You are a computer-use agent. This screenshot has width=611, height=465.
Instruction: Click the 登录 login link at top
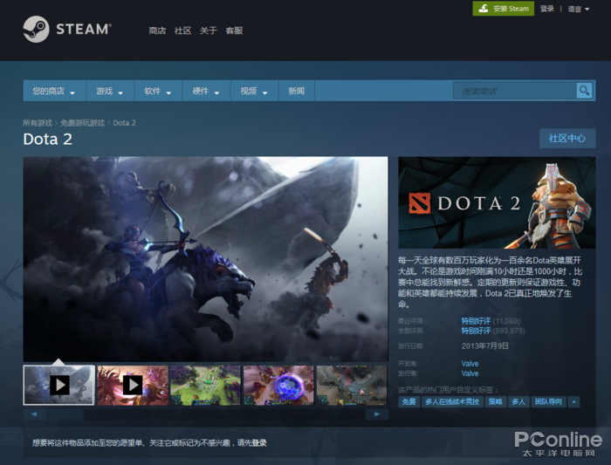[546, 9]
